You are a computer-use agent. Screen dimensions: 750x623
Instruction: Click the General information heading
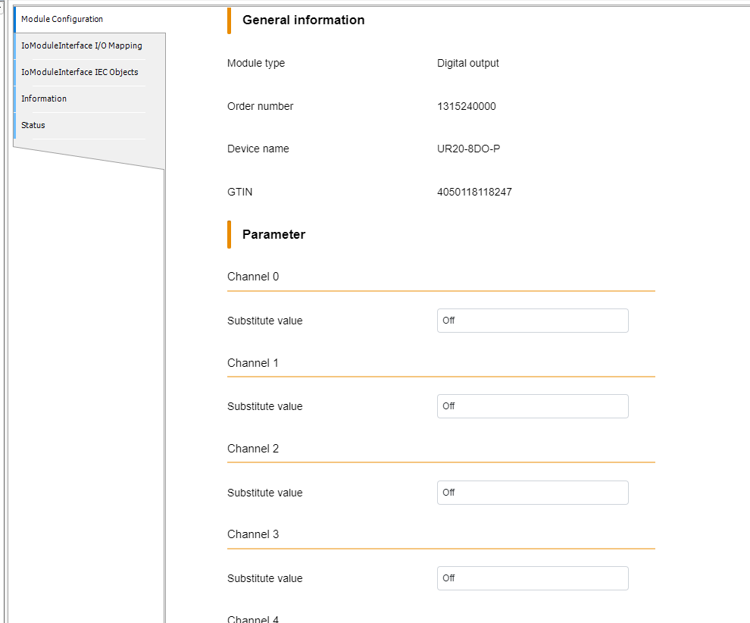tap(303, 20)
